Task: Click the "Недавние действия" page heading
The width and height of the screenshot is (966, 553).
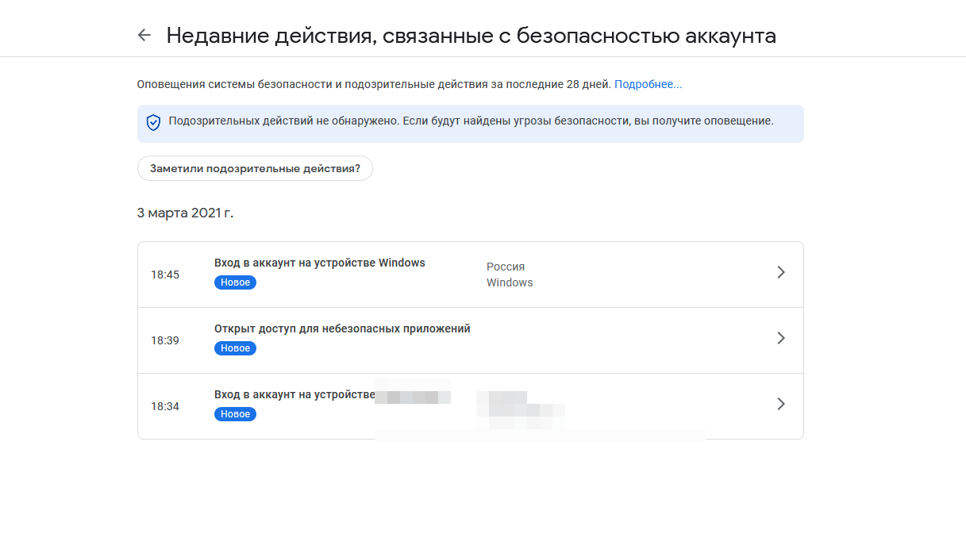Action: (471, 36)
